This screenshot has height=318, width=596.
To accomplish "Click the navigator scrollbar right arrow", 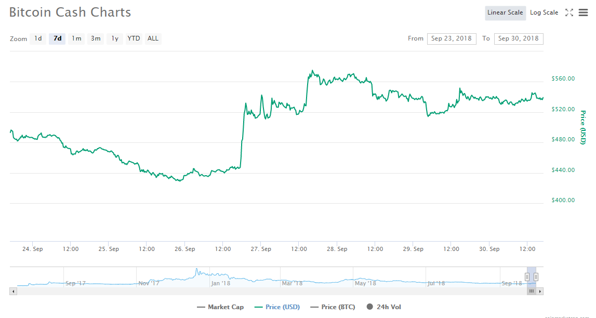I will click(540, 291).
